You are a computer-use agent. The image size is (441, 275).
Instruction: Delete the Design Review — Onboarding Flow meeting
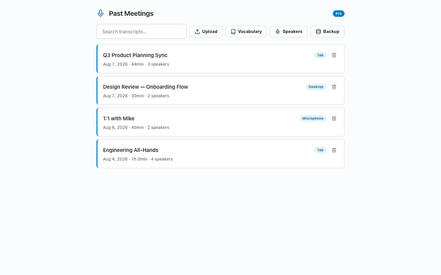334,87
